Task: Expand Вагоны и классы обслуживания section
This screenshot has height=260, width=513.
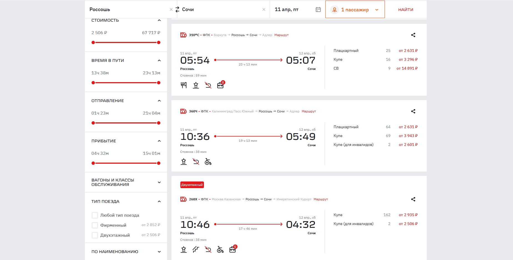Action: click(x=159, y=182)
